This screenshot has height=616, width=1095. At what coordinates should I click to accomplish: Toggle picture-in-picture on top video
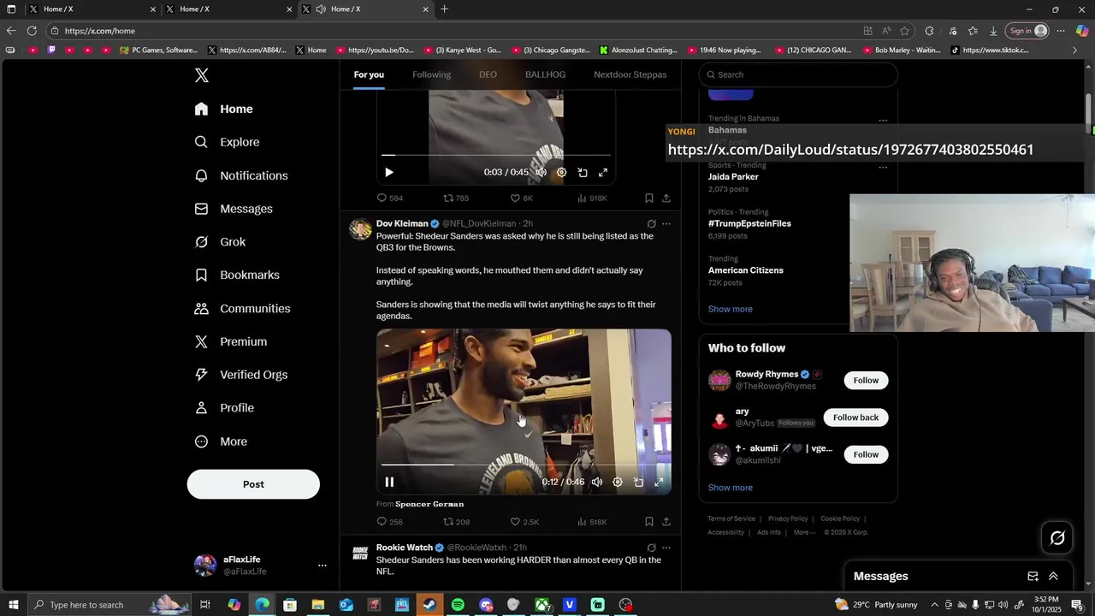coord(583,172)
